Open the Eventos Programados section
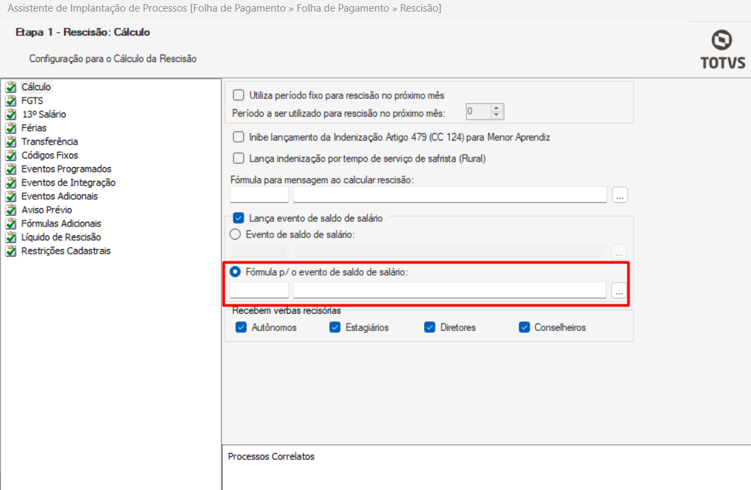This screenshot has width=751, height=490. (x=66, y=169)
